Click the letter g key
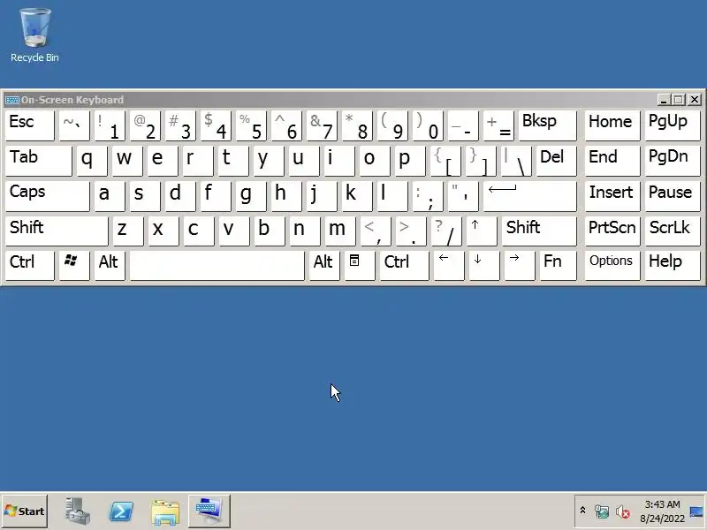 pyautogui.click(x=251, y=195)
